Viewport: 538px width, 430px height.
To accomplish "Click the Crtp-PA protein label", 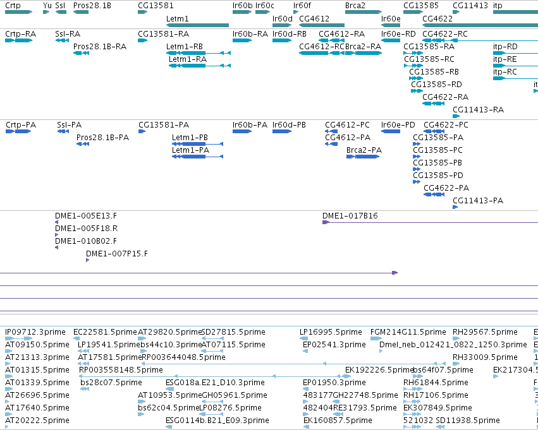I will click(x=21, y=124).
